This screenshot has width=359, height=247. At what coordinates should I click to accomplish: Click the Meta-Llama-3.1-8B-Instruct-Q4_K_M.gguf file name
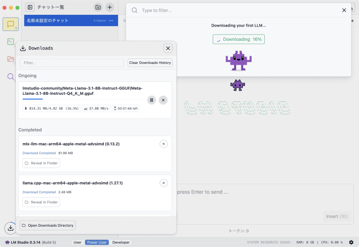click(83, 91)
